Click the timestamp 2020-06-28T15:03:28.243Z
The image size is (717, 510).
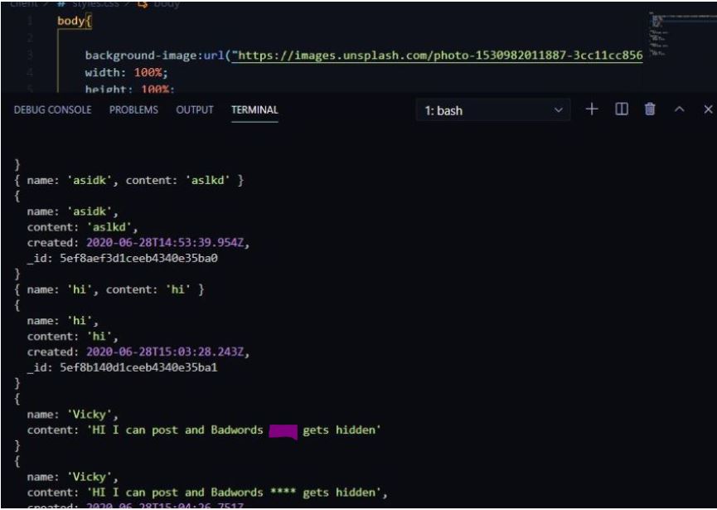click(x=165, y=352)
